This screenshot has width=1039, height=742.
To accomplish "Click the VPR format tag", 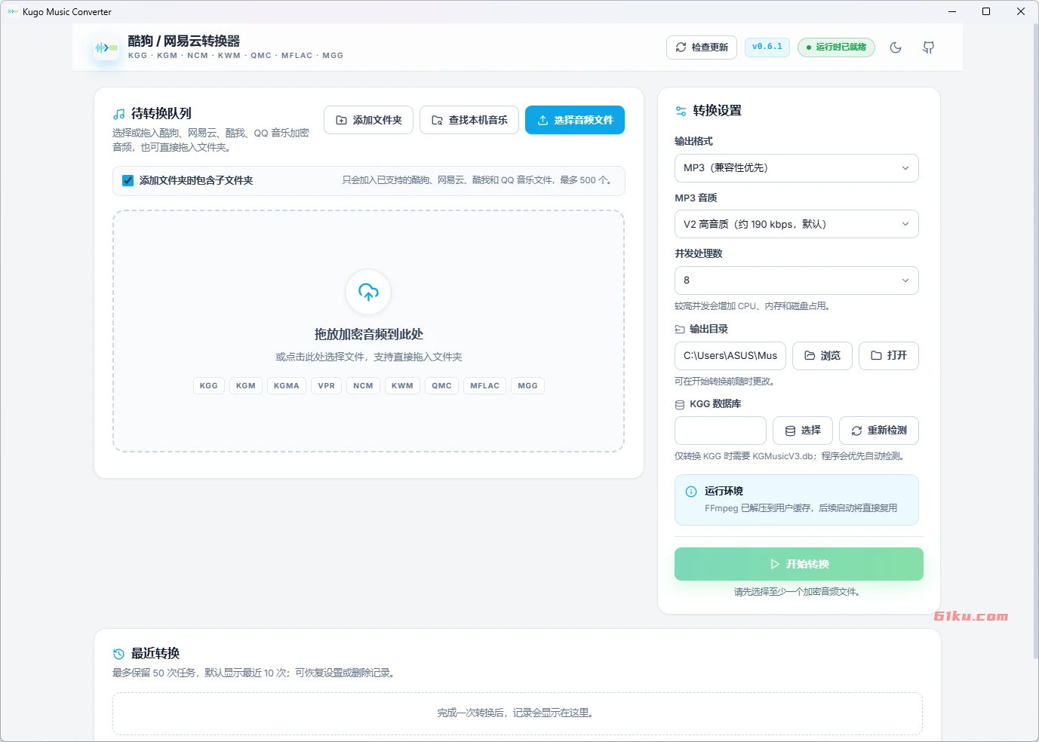I will [x=327, y=385].
